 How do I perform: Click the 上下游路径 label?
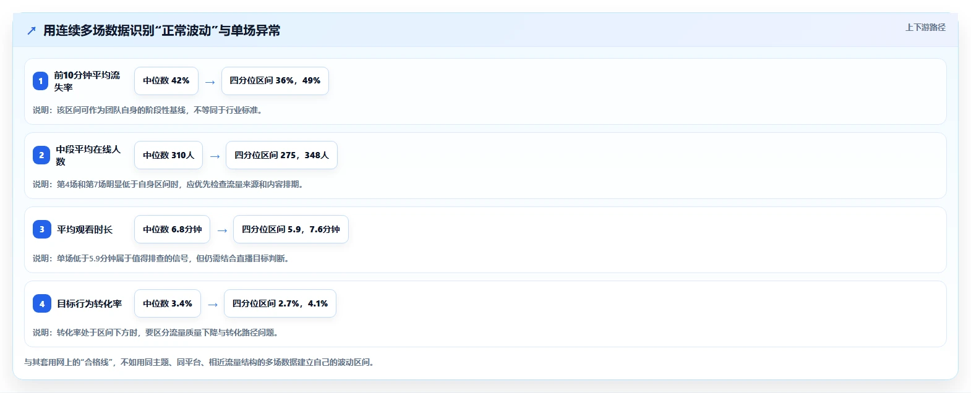pyautogui.click(x=925, y=28)
